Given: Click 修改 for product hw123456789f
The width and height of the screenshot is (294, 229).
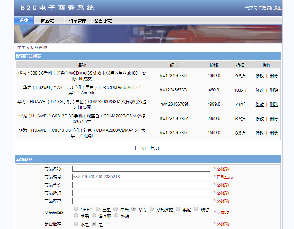Looking at the screenshot, I should 259,104.
